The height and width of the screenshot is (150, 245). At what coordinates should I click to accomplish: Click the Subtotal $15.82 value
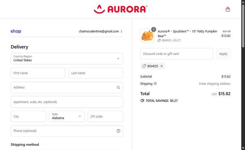(226, 77)
